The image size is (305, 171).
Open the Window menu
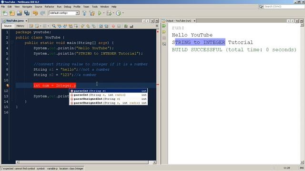(104, 7)
